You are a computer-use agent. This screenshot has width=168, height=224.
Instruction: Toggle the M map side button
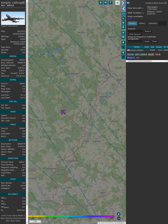123,37
